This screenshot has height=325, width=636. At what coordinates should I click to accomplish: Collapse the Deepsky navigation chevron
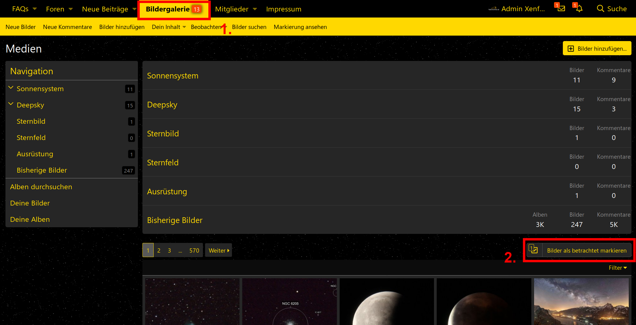tap(11, 104)
